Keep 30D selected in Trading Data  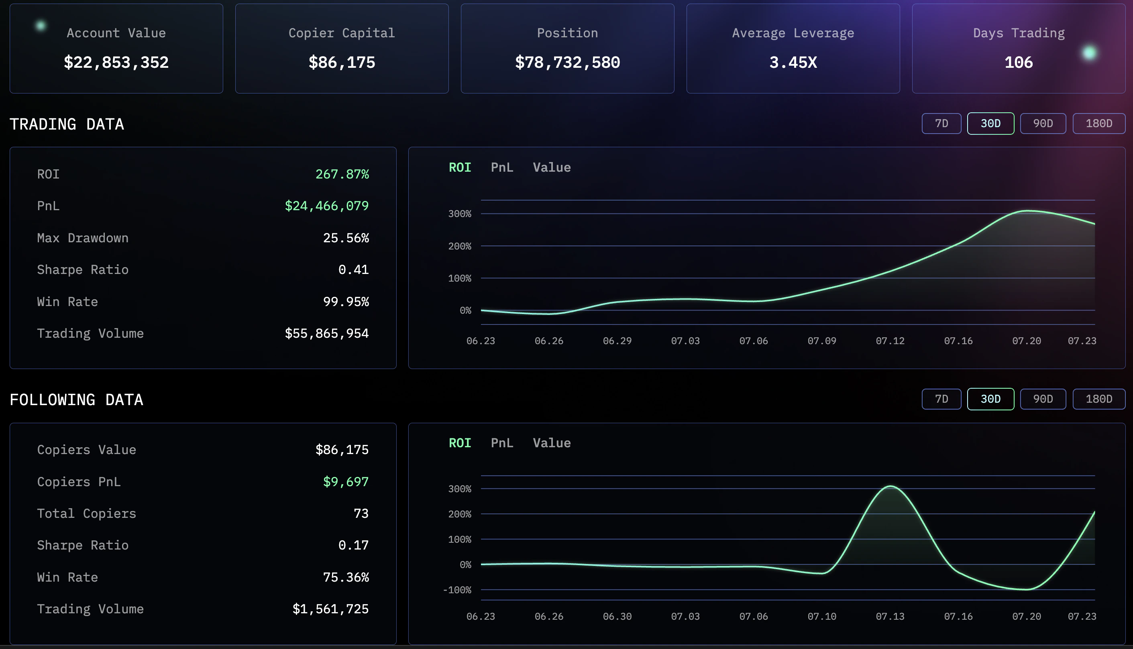pos(990,124)
